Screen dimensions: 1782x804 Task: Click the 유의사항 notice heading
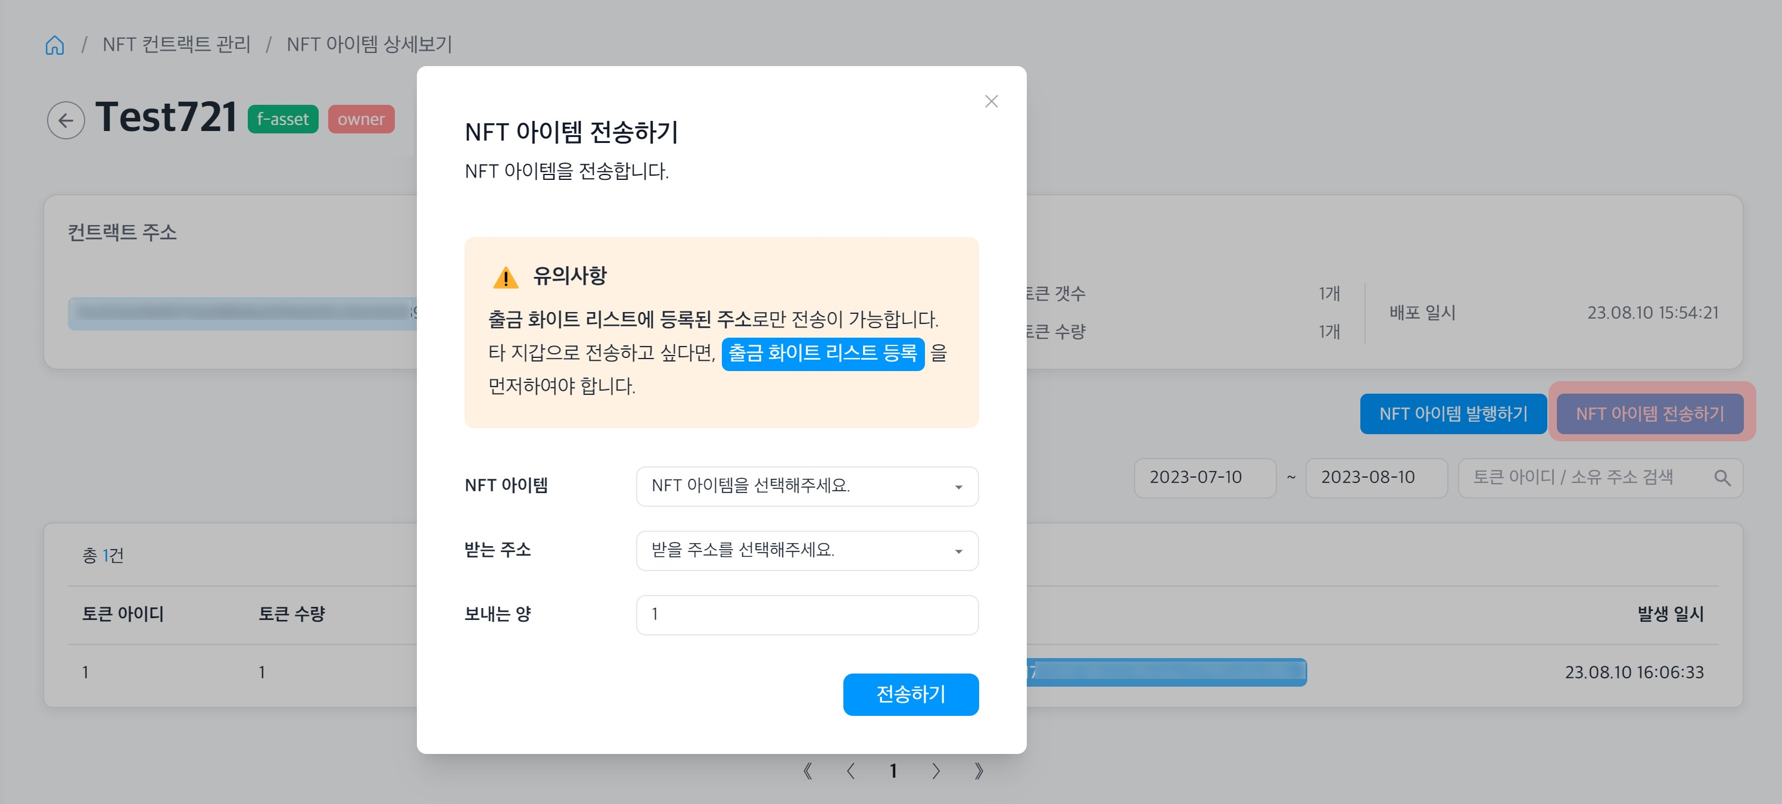pyautogui.click(x=569, y=276)
